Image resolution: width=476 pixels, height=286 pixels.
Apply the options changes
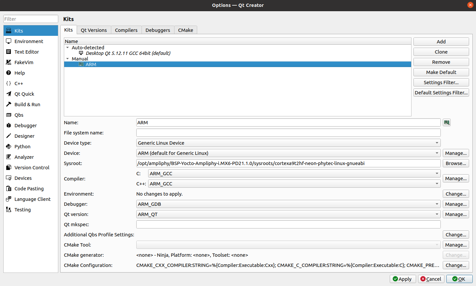[403, 279]
